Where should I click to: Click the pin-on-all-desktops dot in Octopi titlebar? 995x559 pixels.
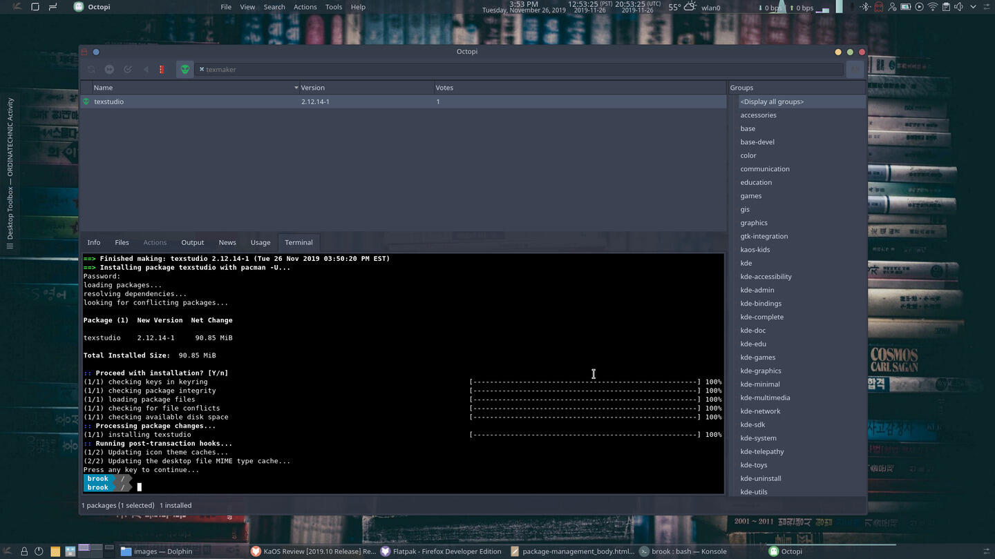coord(96,52)
